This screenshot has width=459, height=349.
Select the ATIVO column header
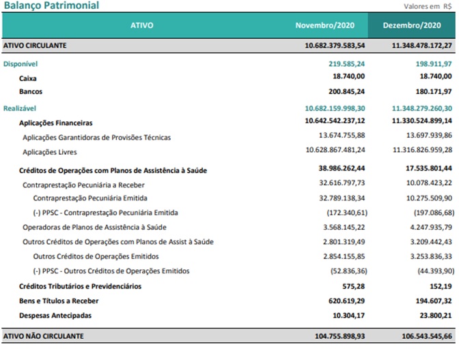click(x=141, y=25)
